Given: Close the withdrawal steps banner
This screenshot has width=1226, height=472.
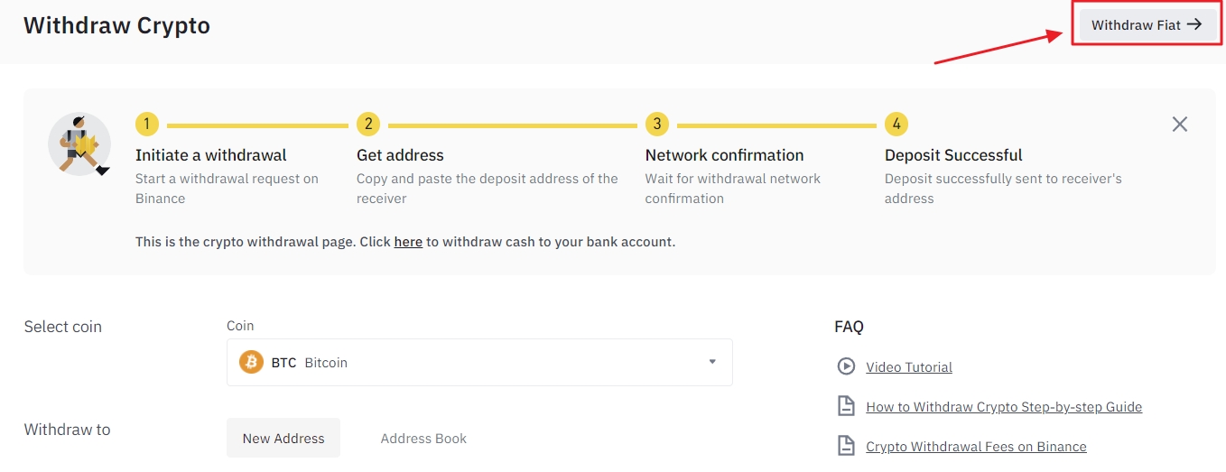Looking at the screenshot, I should point(1179,125).
